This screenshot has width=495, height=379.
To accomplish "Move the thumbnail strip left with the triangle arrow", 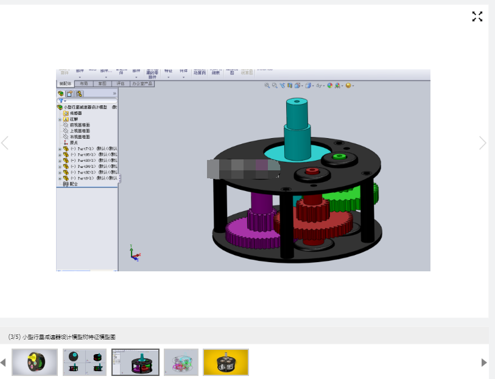I will tap(3, 363).
